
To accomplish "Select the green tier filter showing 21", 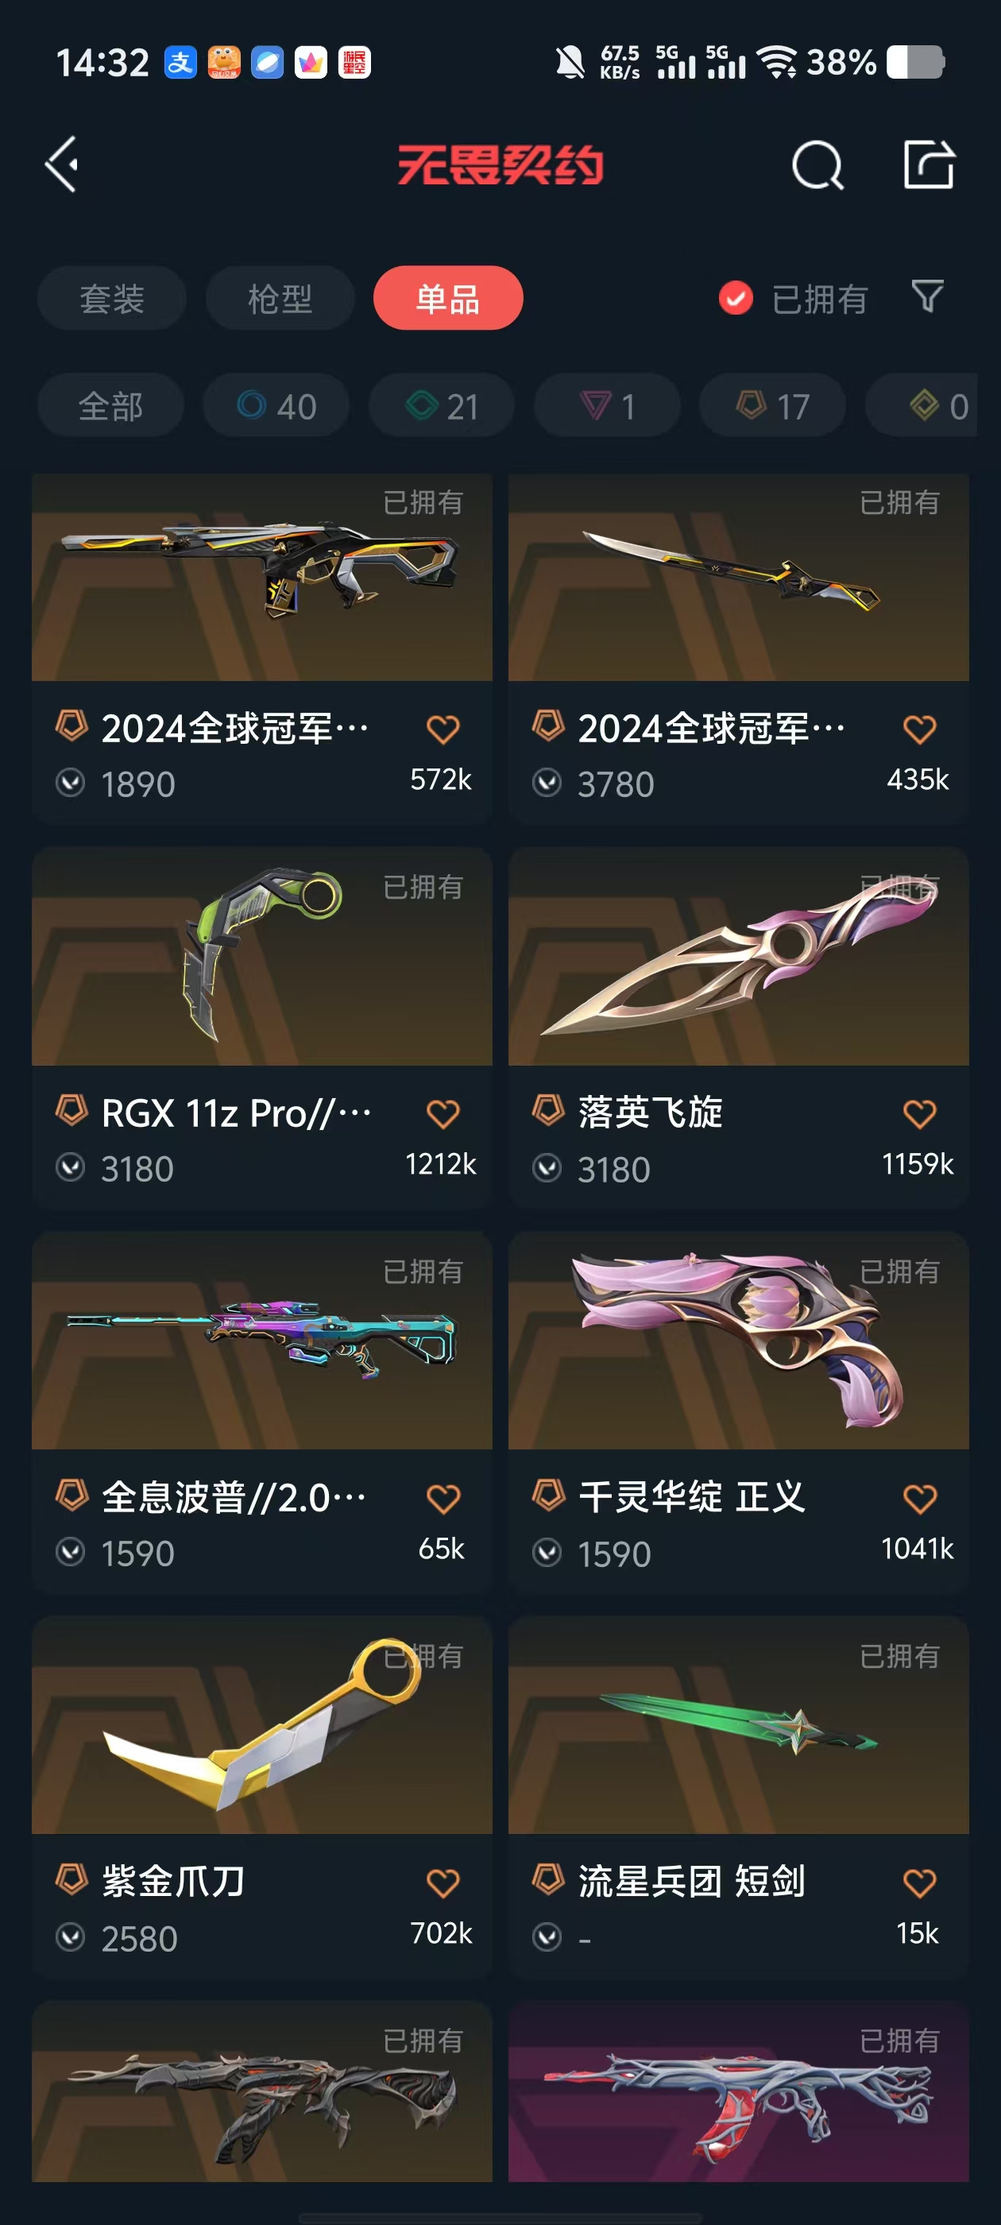I will pyautogui.click(x=442, y=405).
